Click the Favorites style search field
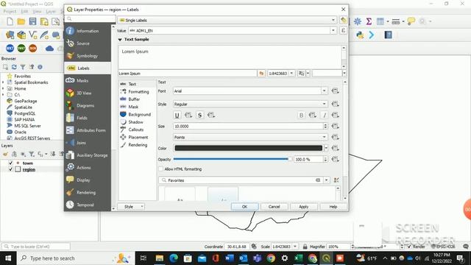The image size is (471, 265). click(x=241, y=180)
